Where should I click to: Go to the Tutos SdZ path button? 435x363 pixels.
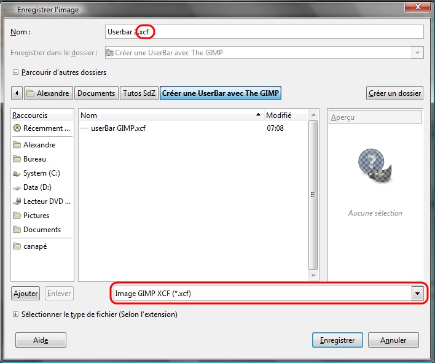point(139,93)
